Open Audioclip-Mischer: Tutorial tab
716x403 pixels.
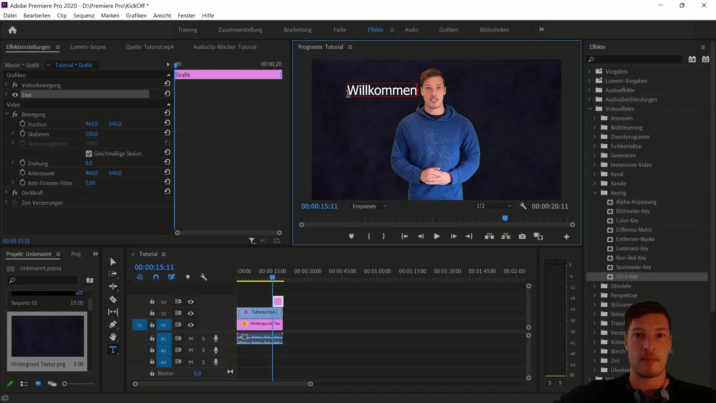tap(225, 47)
